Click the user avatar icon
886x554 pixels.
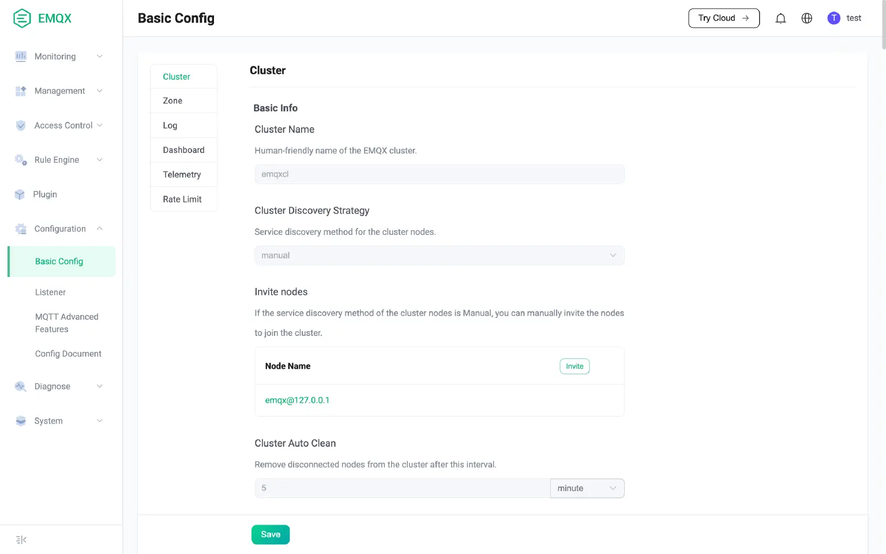(x=834, y=18)
